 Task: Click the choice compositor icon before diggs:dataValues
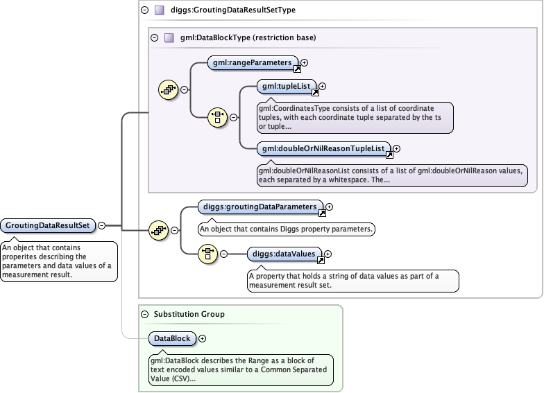(208, 254)
